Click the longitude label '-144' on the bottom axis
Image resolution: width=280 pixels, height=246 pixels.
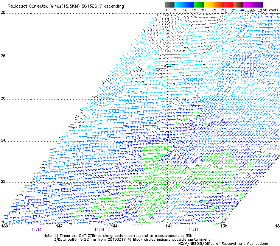[x=113, y=226]
